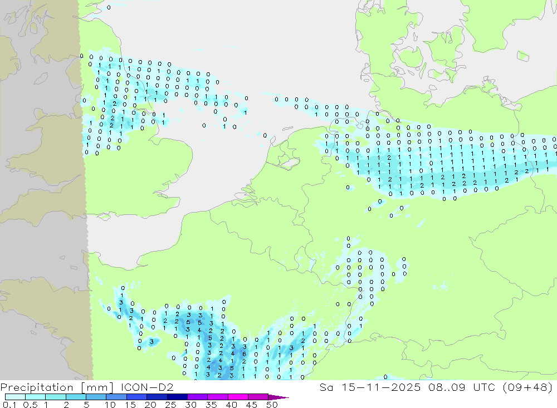
Task: Choose the 35–40 mm purple swatch
Action: tap(218, 397)
